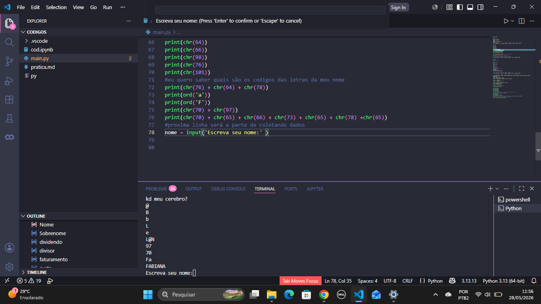
Task: Switch to the OUTPUT tab
Action: click(x=194, y=189)
